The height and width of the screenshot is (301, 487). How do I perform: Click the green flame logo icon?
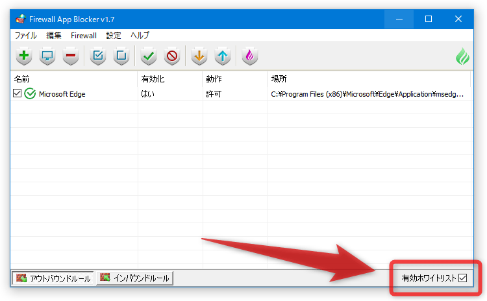[462, 56]
